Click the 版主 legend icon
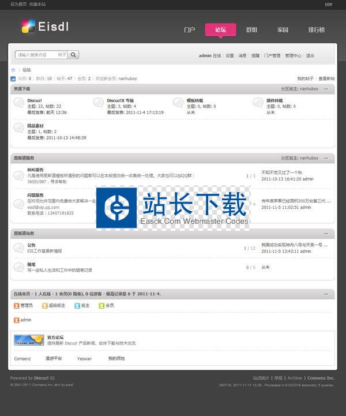Screen dimensions: 346x416 [77, 306]
